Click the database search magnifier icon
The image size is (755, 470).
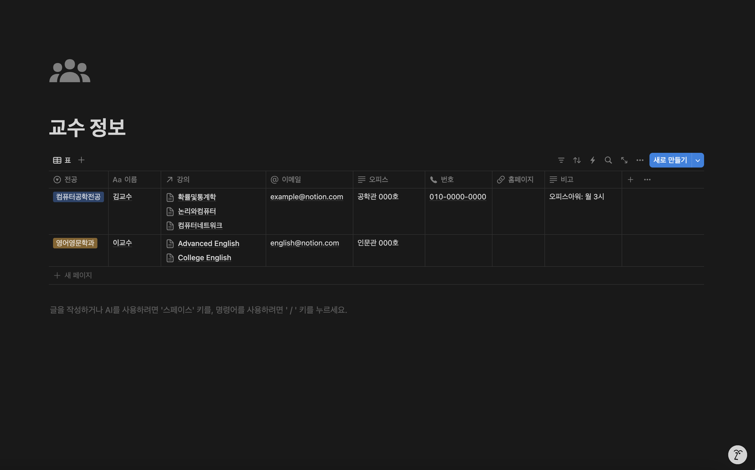click(x=608, y=160)
